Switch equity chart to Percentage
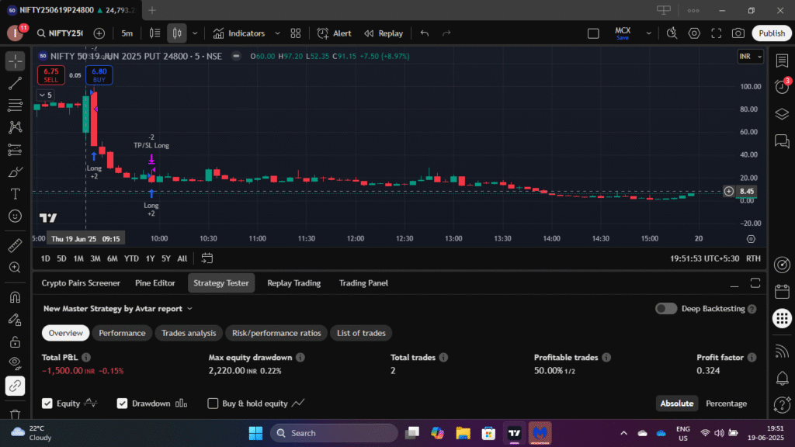This screenshot has width=795, height=447. tap(726, 404)
